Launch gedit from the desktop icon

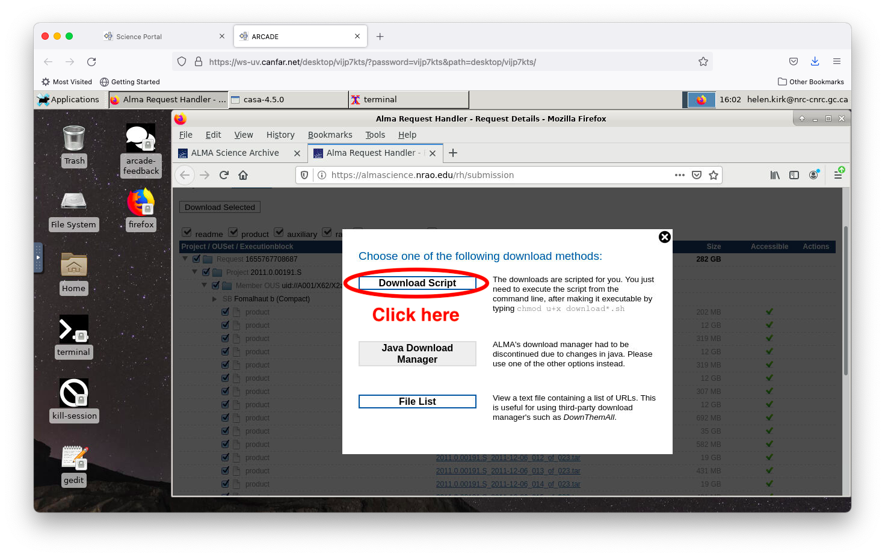(74, 465)
